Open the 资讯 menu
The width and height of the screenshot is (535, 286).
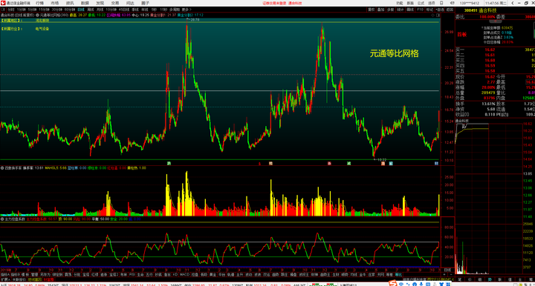[x=70, y=3]
